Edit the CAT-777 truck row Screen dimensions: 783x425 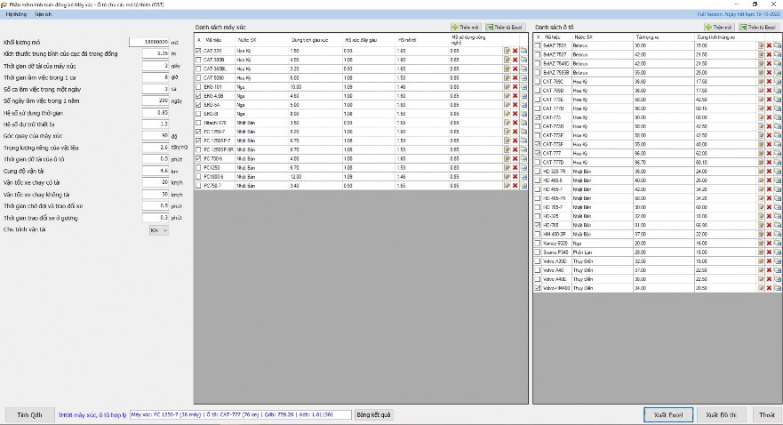pos(762,154)
